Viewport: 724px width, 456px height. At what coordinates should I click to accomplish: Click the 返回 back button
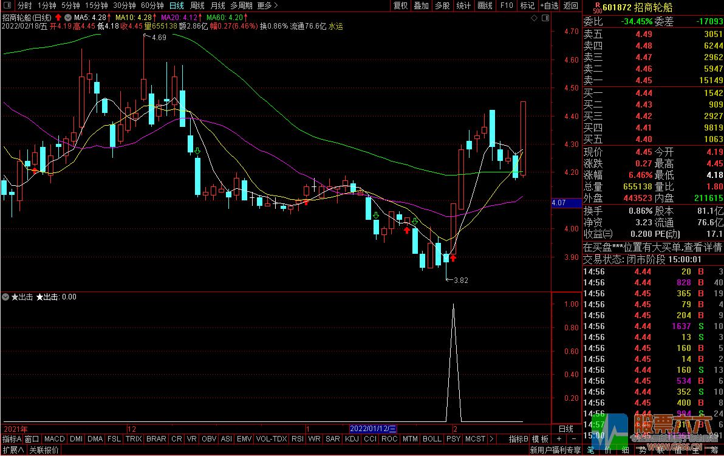point(571,5)
